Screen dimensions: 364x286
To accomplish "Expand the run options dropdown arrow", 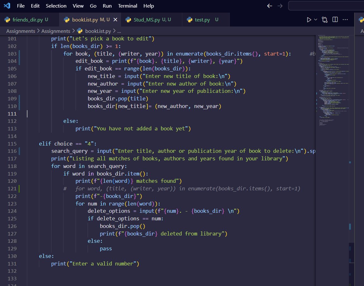I will (315, 20).
